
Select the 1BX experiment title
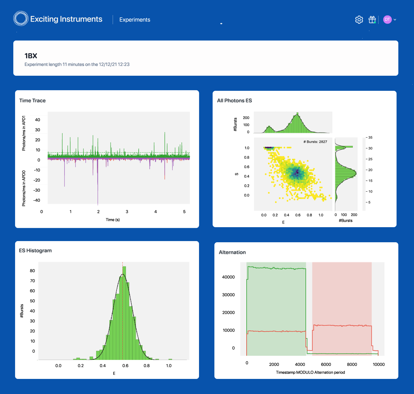pos(31,56)
